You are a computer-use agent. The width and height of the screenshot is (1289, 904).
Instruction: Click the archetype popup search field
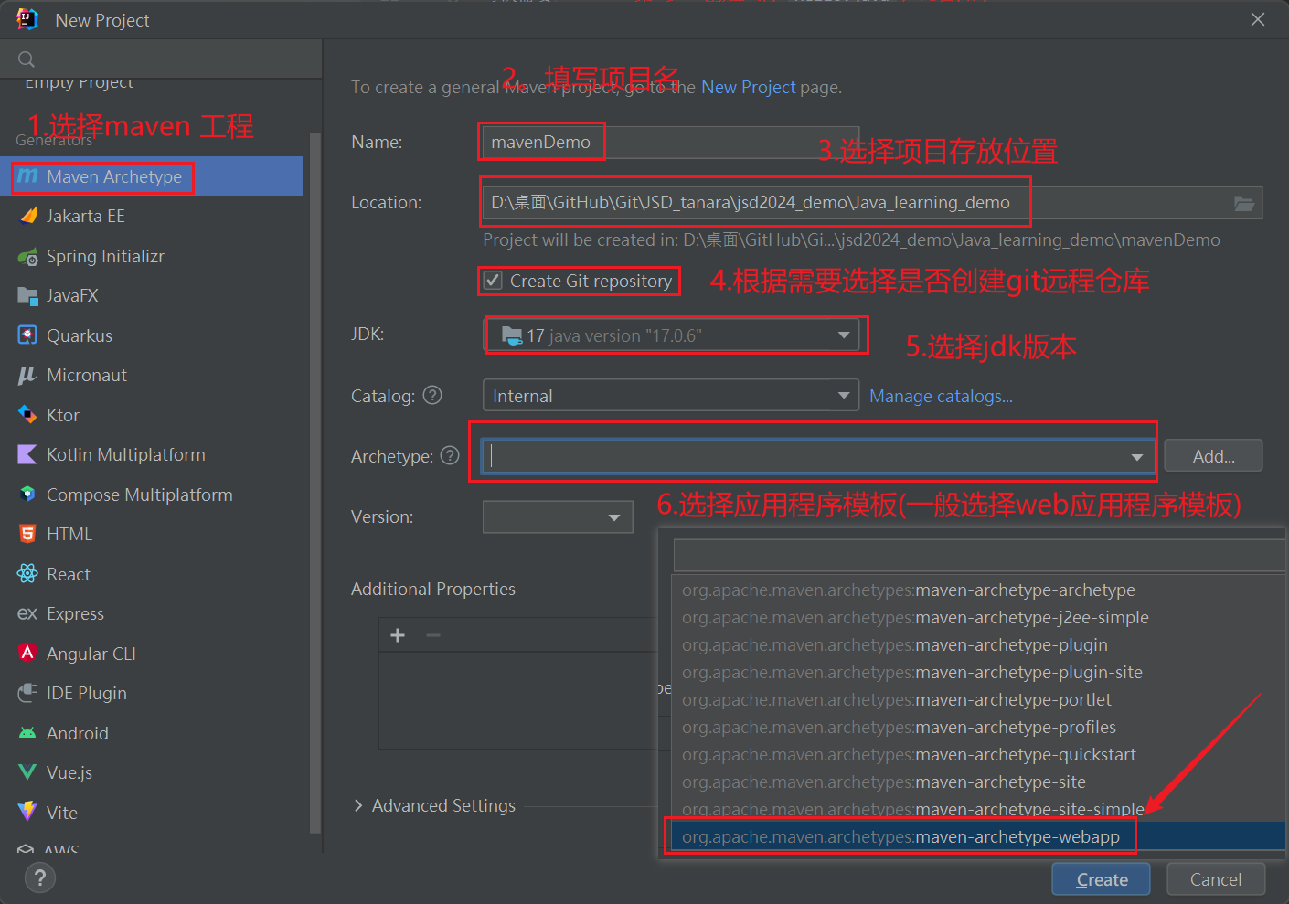[979, 555]
